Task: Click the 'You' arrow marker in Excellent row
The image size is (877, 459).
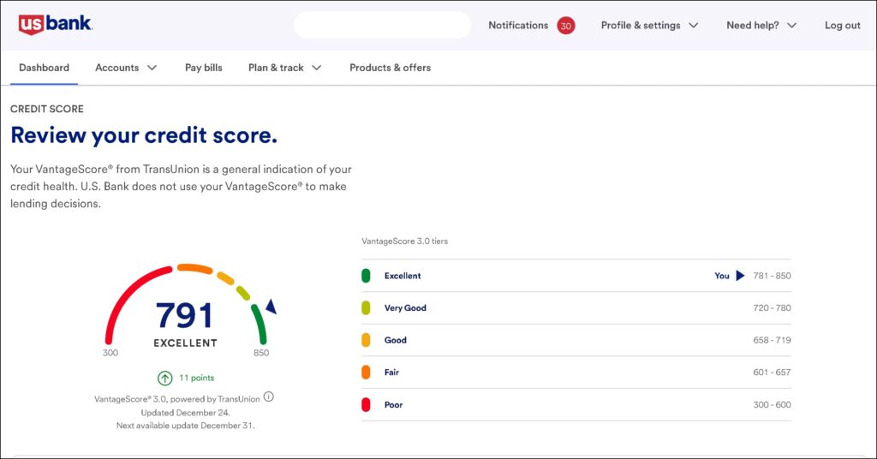Action: pos(740,276)
